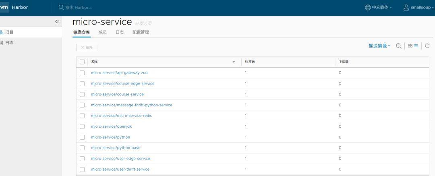The height and width of the screenshot is (176, 435).
Task: Open the 中文简体 language dropdown
Action: 381,8
